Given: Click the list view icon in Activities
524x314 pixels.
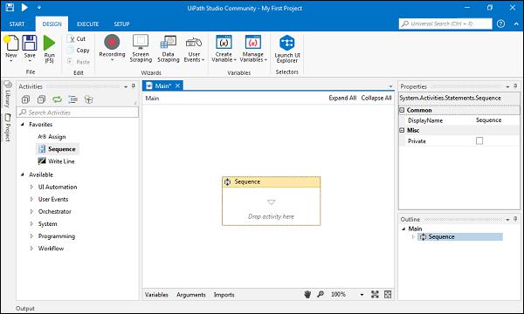Looking at the screenshot, I should pyautogui.click(x=72, y=99).
